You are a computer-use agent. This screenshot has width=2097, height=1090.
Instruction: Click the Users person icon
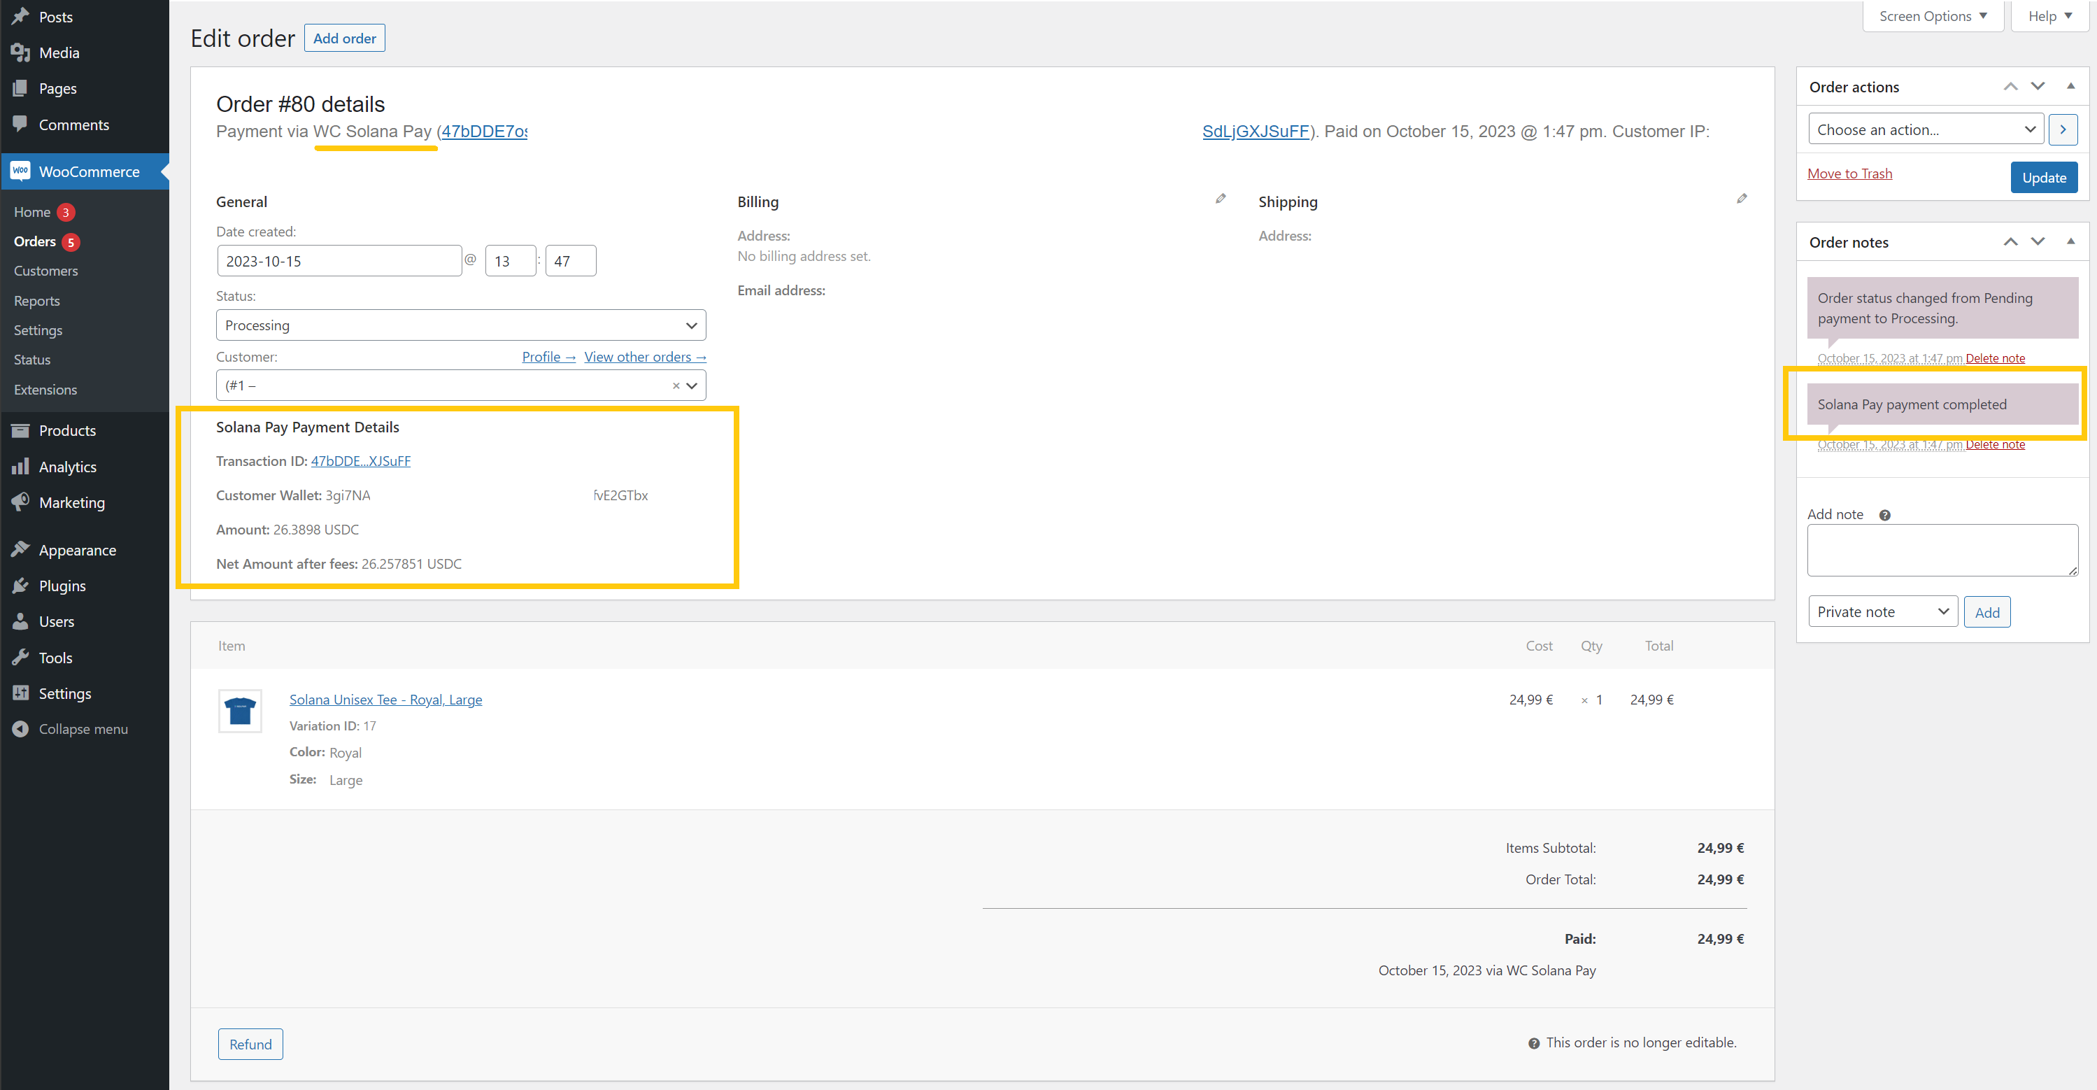20,622
